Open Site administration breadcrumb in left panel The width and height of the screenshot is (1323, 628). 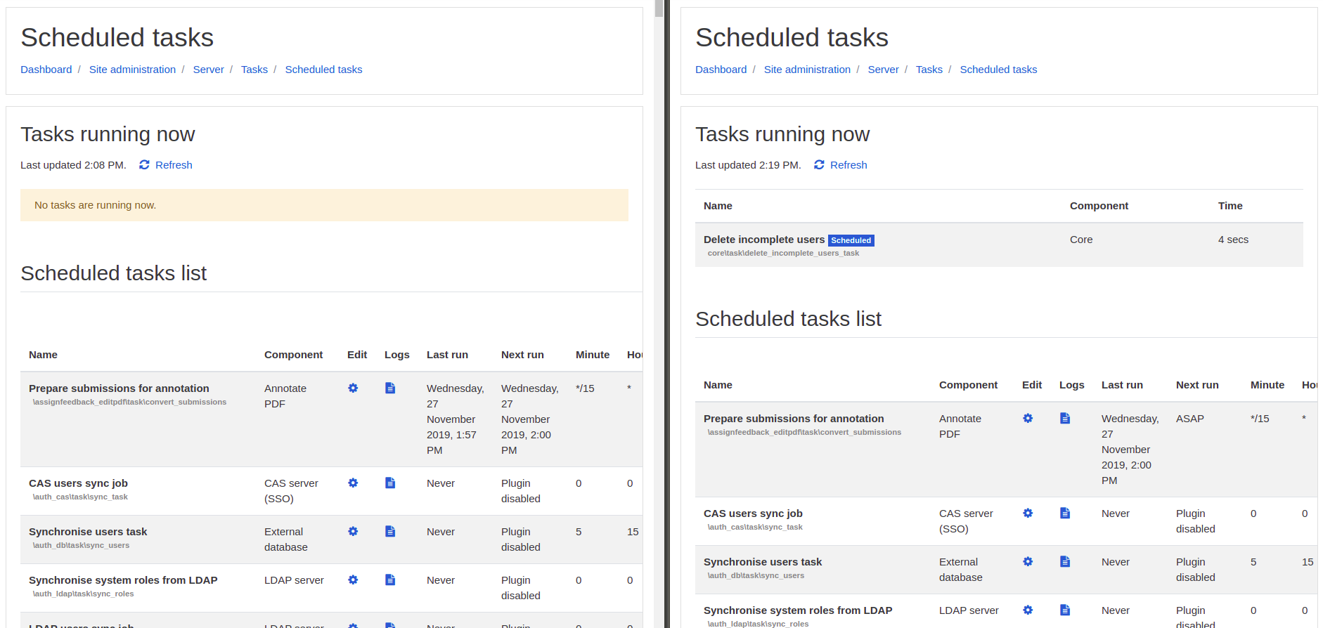[x=132, y=70]
